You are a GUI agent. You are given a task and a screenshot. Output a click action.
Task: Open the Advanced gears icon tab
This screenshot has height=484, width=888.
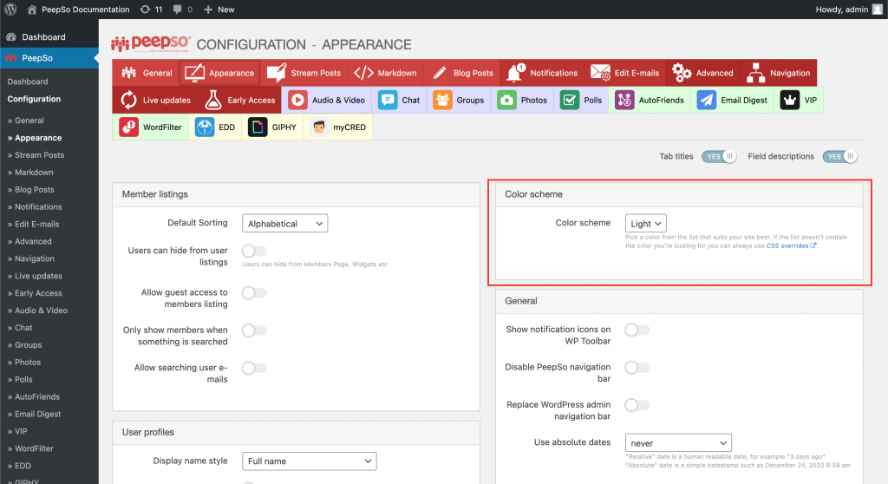pyautogui.click(x=682, y=73)
